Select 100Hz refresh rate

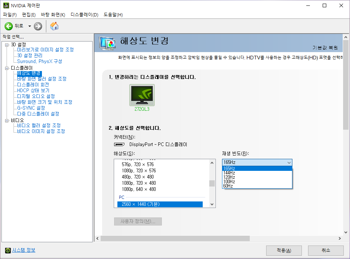[257, 181]
